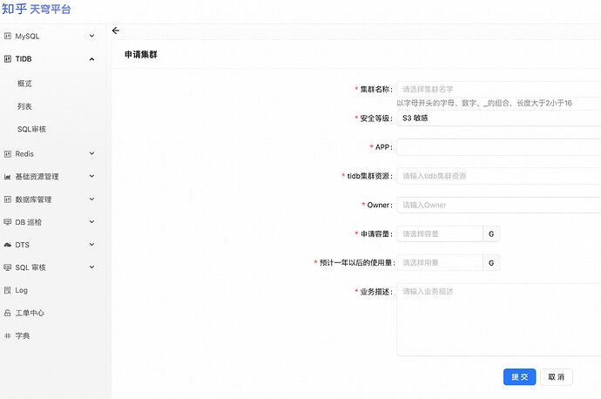Open the 安全等级 dropdown showing S3 敏感
This screenshot has height=399, width=601.
point(499,118)
